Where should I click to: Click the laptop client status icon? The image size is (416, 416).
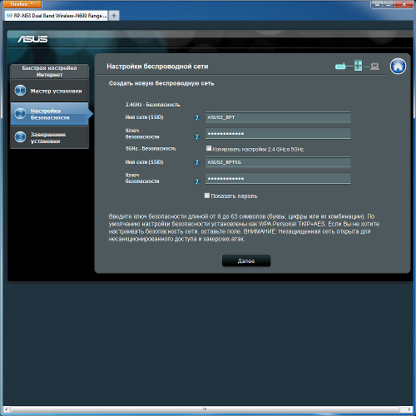(x=374, y=67)
